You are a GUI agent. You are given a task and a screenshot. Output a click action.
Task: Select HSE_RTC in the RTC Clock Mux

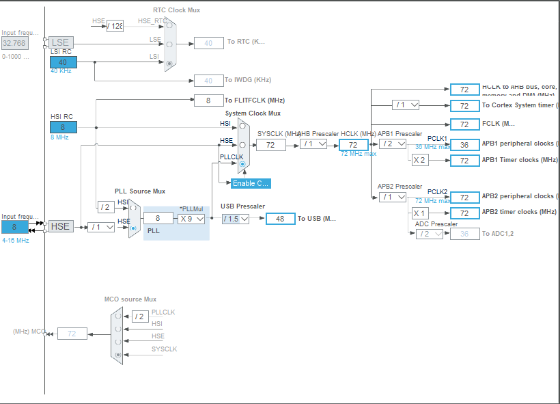click(x=169, y=26)
